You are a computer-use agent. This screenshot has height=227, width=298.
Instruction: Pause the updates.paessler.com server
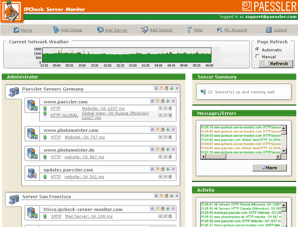click(x=152, y=169)
